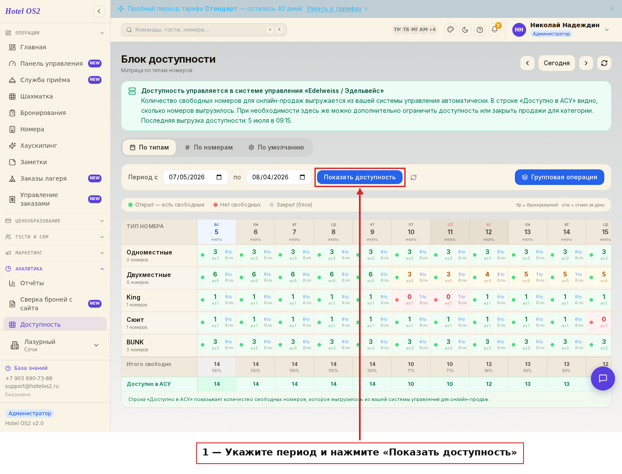Switch to the По типам tab

(149, 147)
